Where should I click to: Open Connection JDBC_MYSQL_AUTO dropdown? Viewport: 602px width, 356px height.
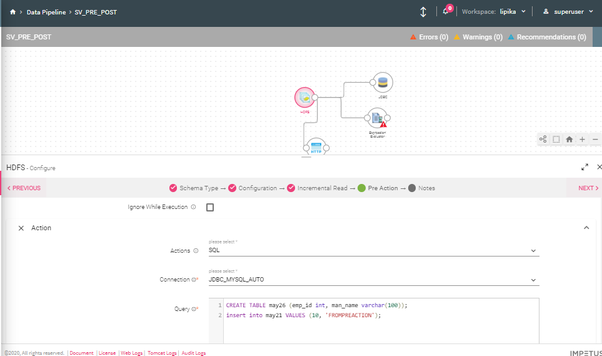click(x=374, y=280)
